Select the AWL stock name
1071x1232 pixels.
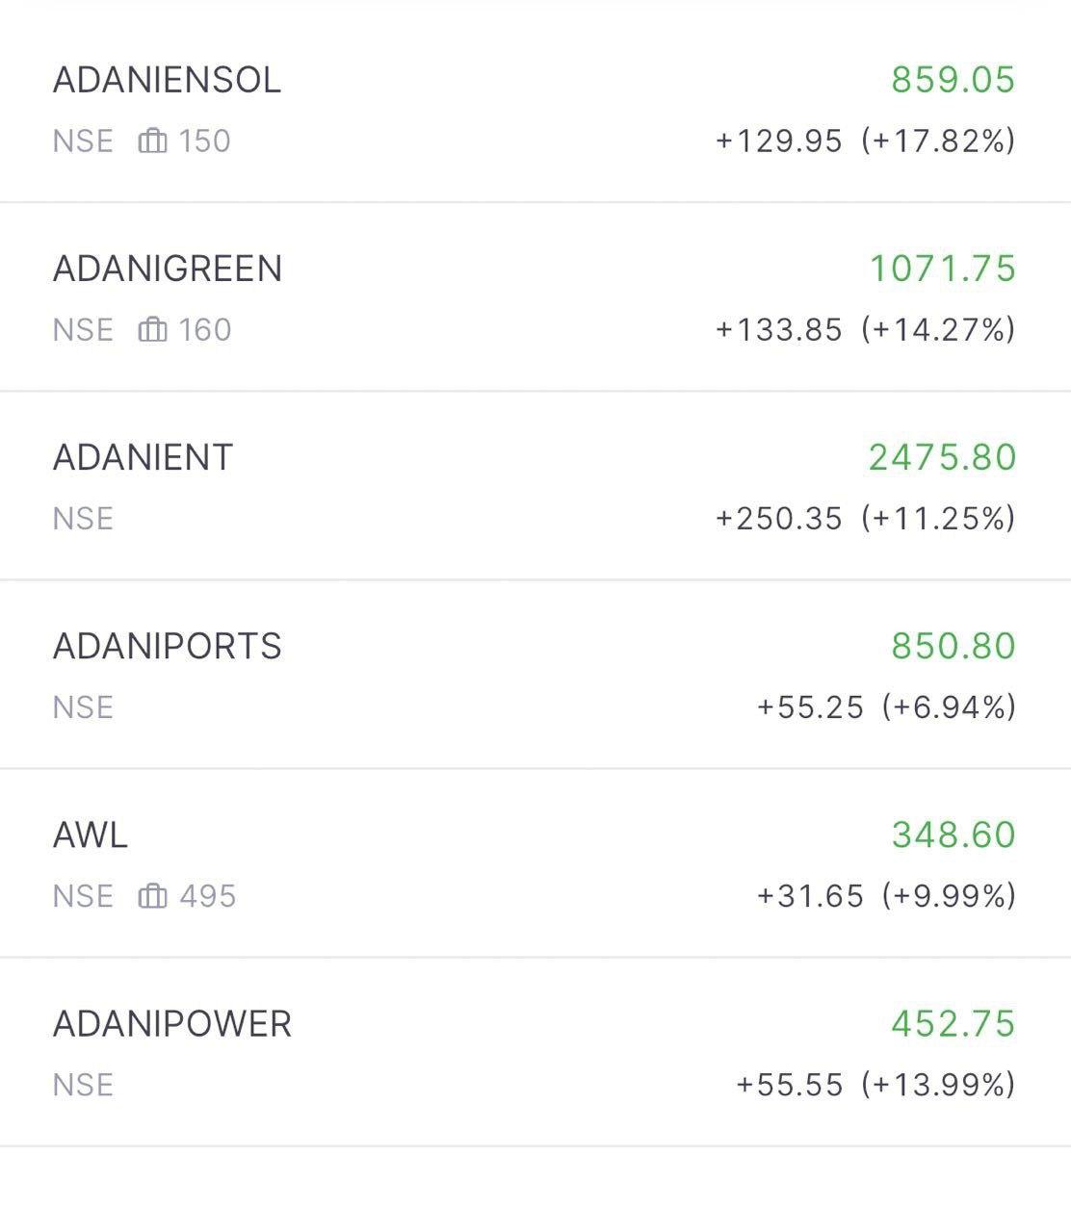point(91,834)
